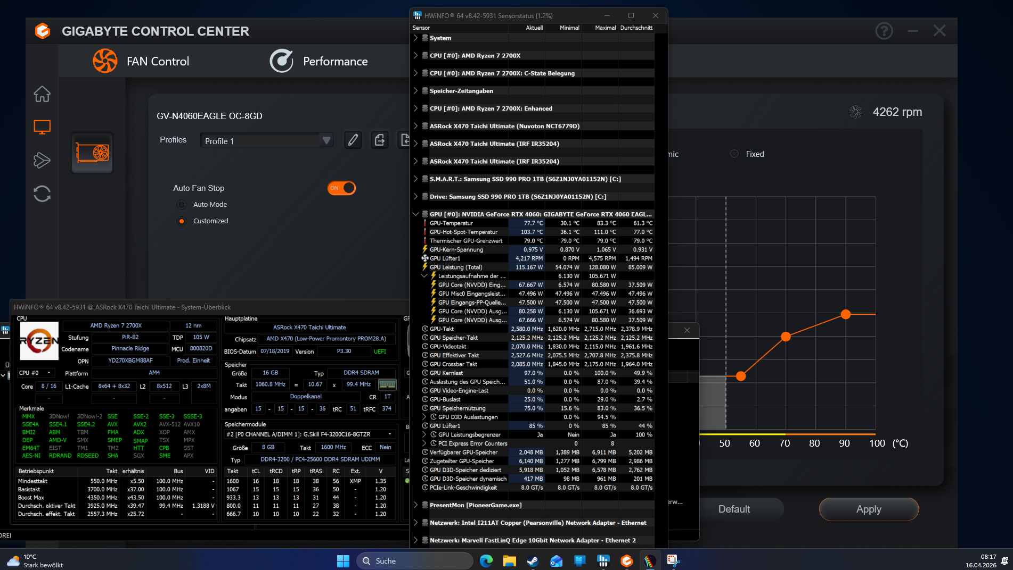This screenshot has width=1013, height=570.
Task: Launch Microsoft Edge from the taskbar
Action: pos(486,560)
